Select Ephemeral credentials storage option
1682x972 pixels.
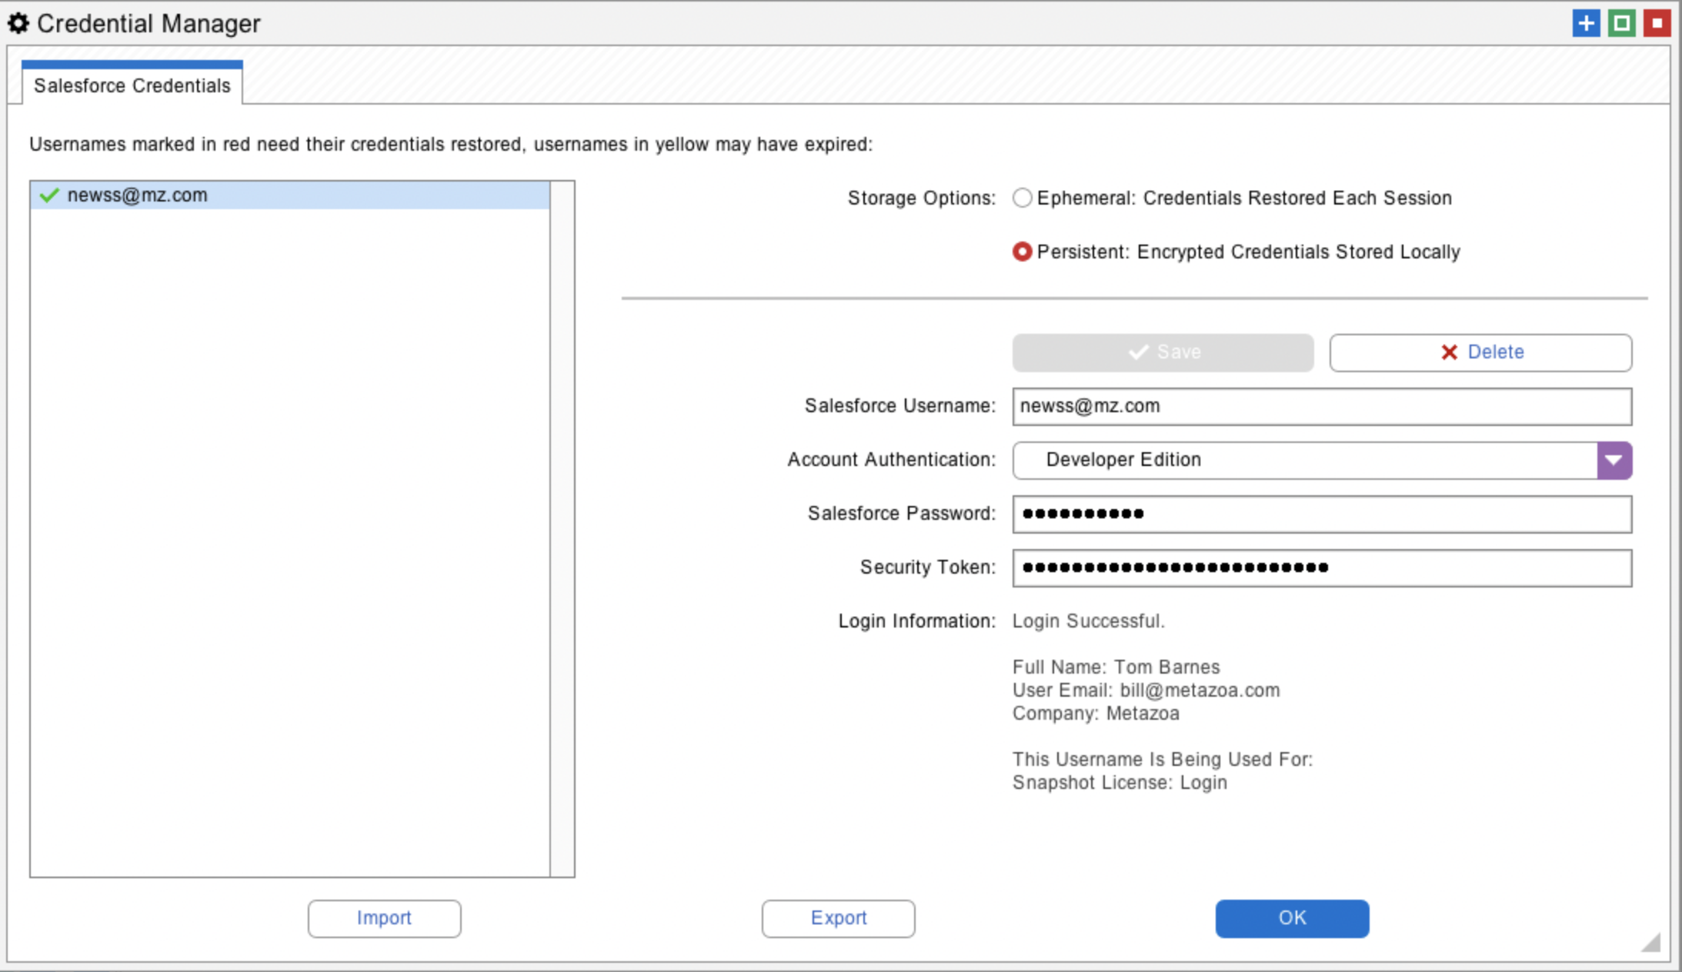tap(1022, 198)
